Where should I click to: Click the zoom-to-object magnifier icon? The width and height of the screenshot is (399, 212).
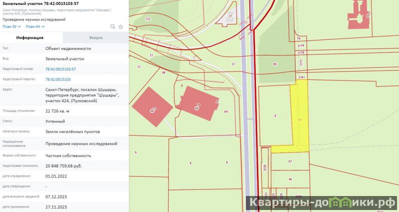coord(113,26)
